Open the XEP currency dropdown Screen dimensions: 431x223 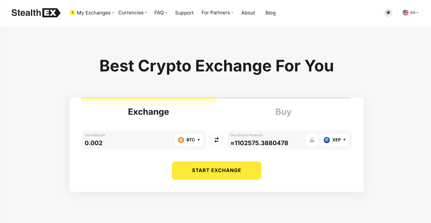pos(335,140)
